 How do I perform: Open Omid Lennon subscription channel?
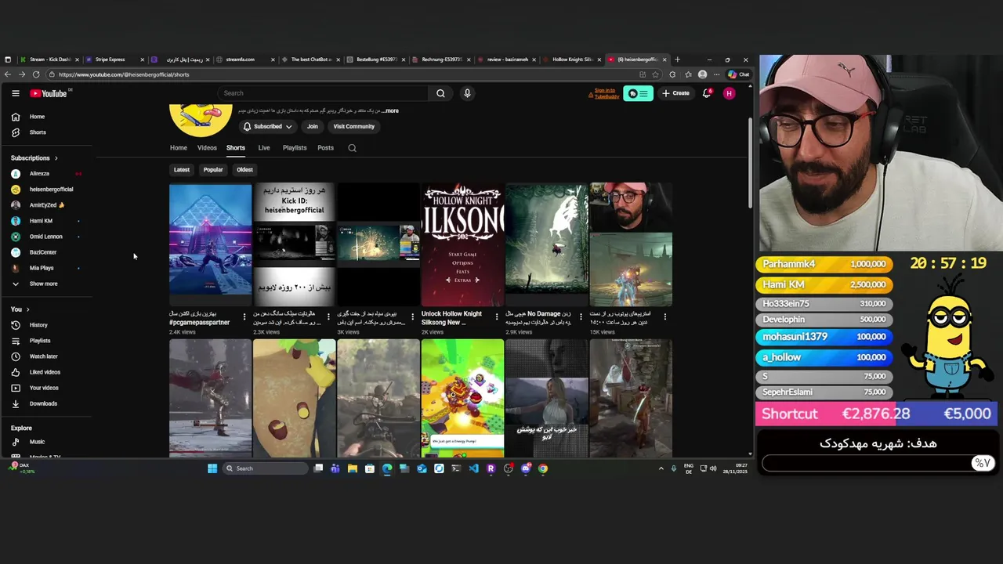47,237
